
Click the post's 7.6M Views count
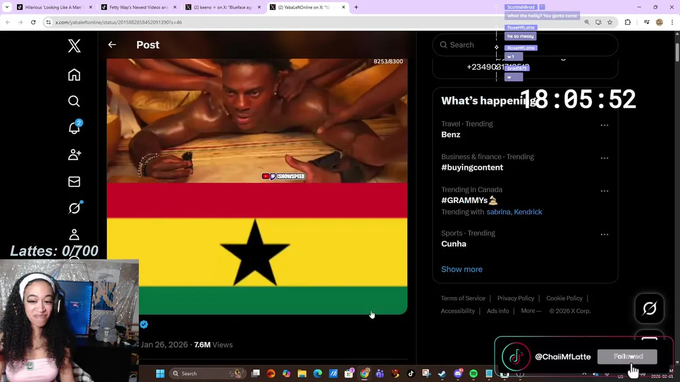pyautogui.click(x=214, y=345)
